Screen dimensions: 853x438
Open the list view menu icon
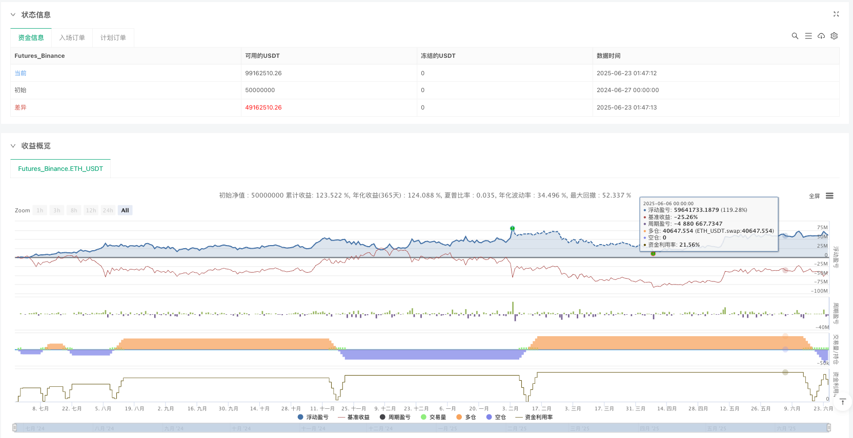pyautogui.click(x=808, y=36)
